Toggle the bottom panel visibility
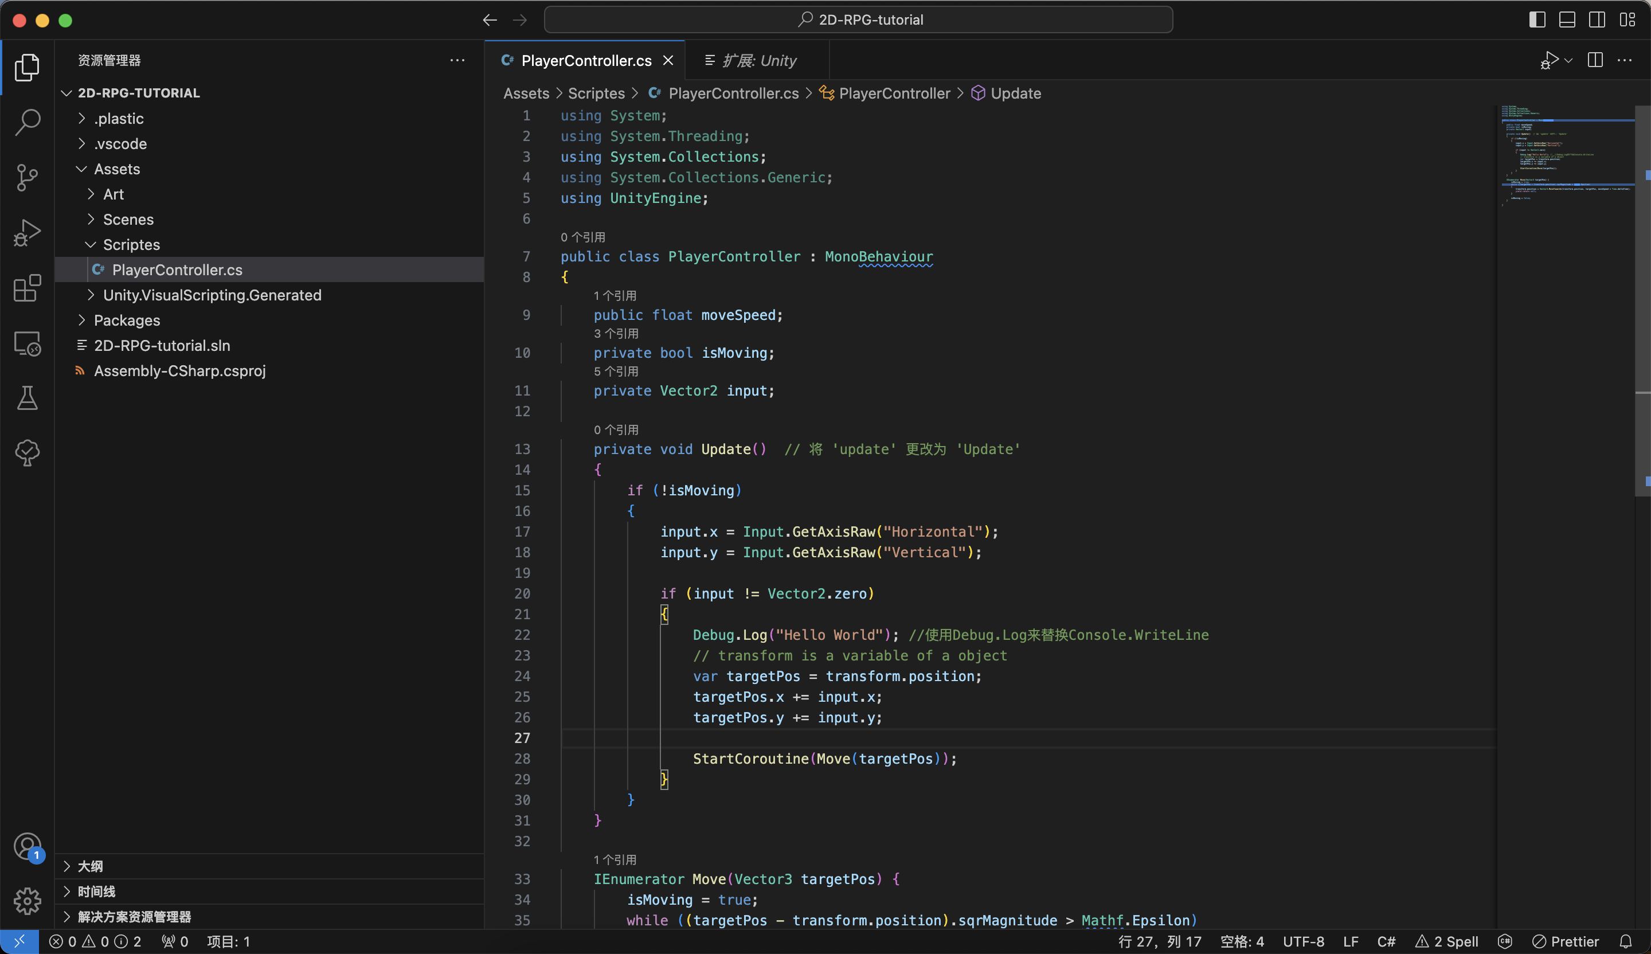The width and height of the screenshot is (1651, 954). 1567,19
